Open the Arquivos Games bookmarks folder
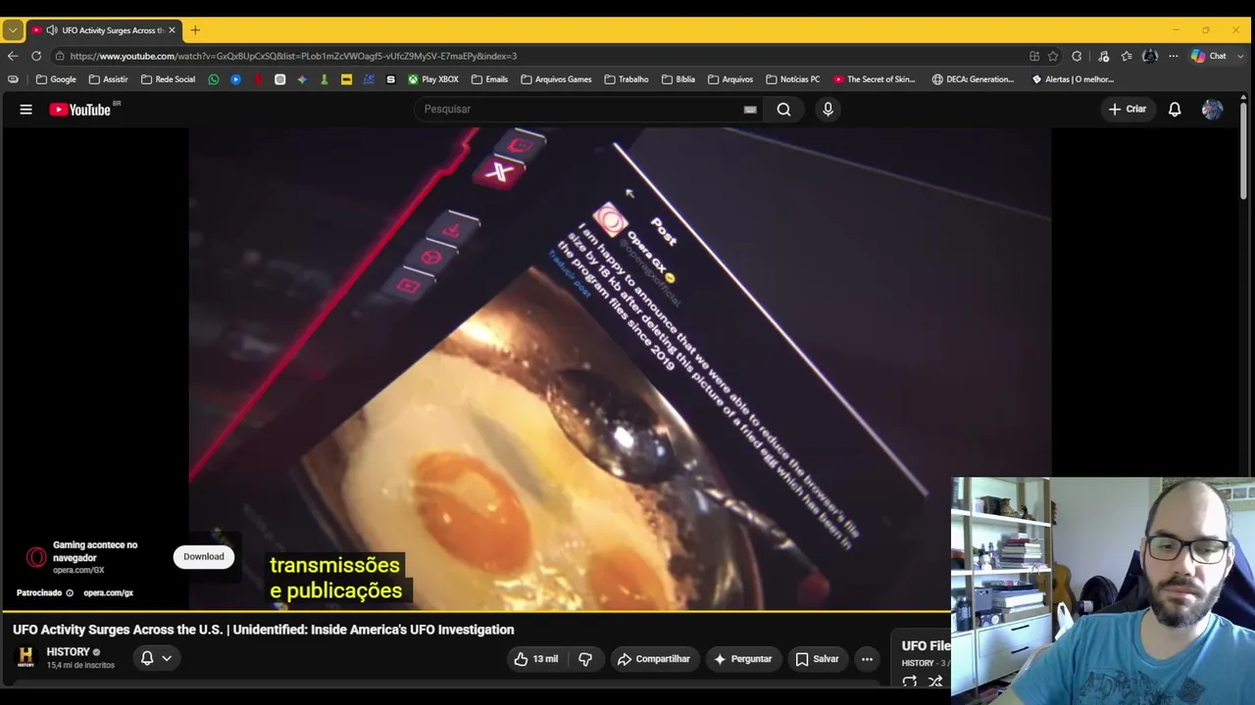The height and width of the screenshot is (705, 1255). pos(556,79)
